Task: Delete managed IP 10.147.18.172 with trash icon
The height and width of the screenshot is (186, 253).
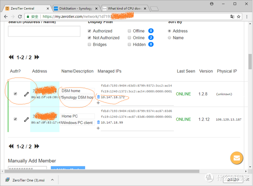Action: (98, 97)
